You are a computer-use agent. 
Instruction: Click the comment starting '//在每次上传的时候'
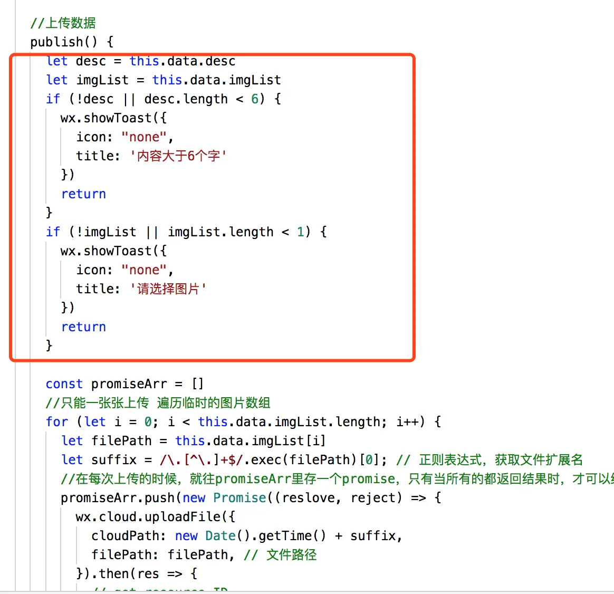(337, 479)
